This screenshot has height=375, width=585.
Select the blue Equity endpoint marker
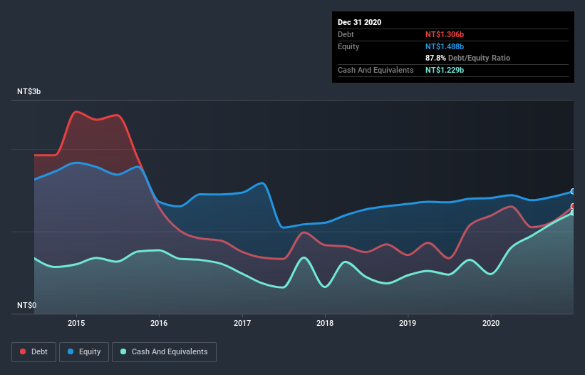573,191
